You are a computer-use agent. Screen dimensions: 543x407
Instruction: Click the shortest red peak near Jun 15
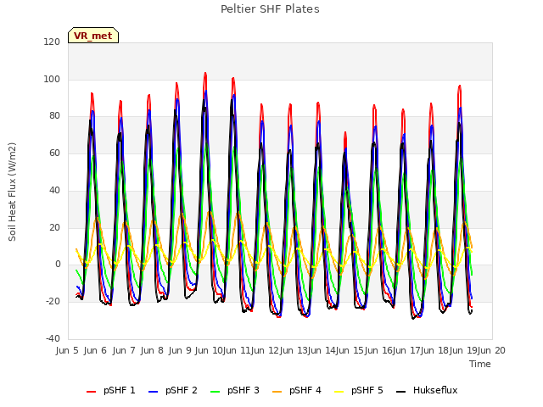point(345,133)
